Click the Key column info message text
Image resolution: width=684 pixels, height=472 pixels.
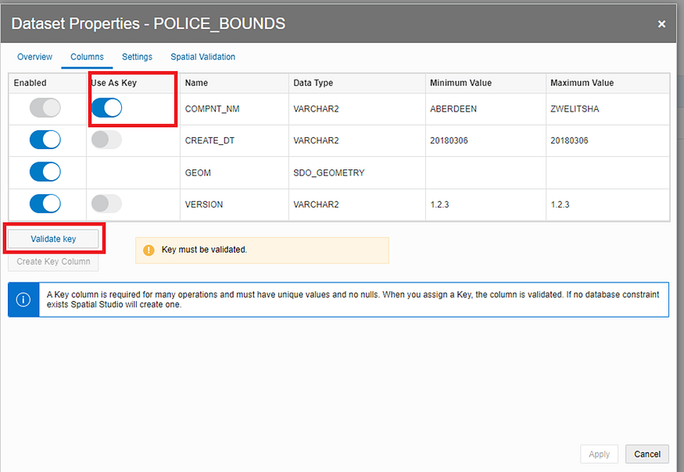(353, 300)
